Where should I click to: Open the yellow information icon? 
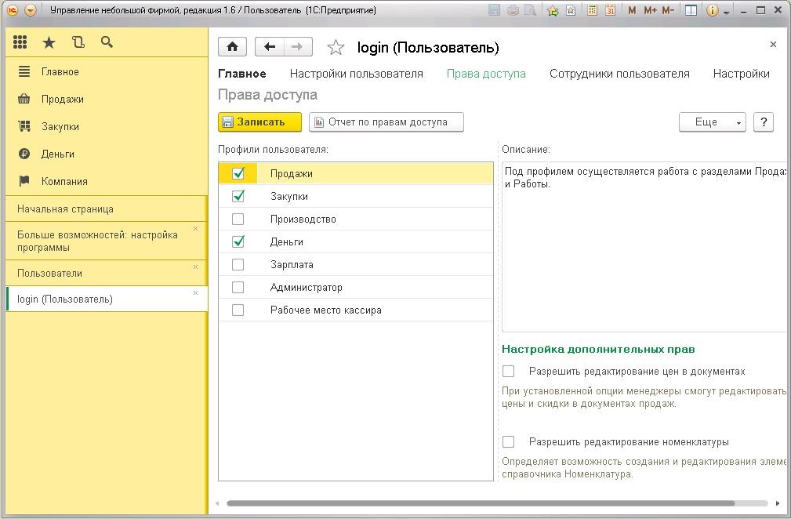[712, 10]
